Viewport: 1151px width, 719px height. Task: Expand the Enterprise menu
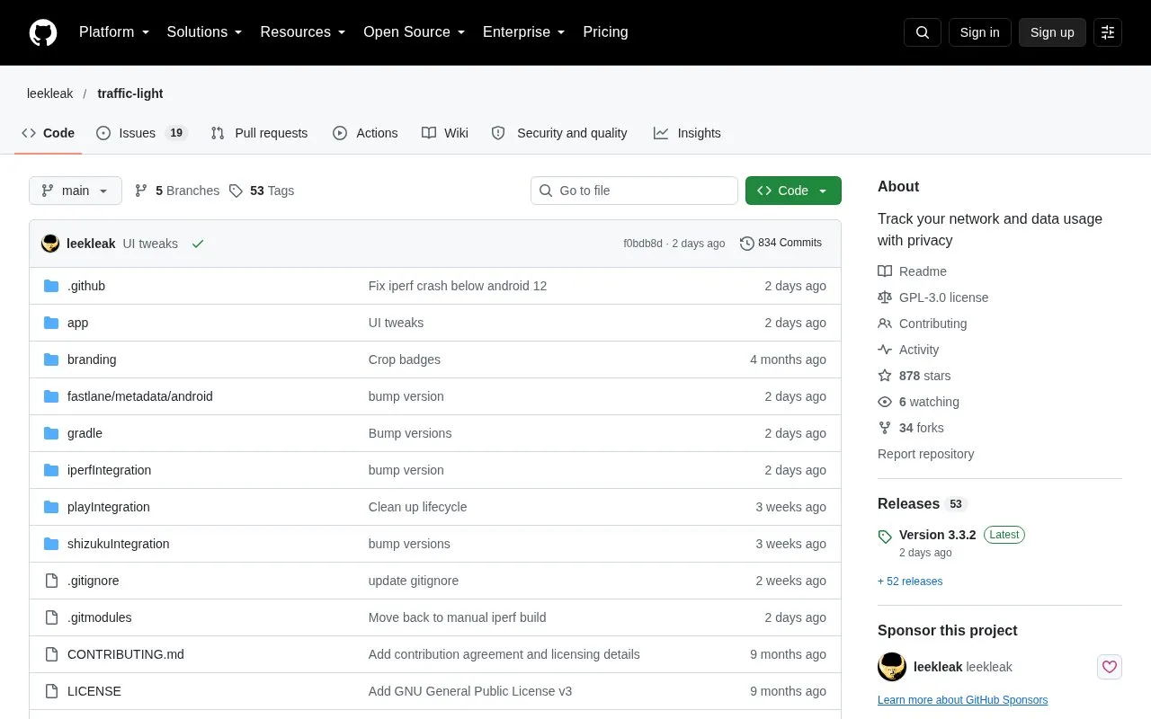524,32
